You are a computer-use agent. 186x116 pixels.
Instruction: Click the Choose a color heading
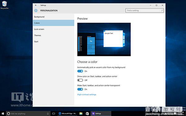tap(87, 62)
